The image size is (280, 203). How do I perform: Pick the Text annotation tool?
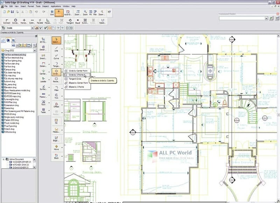(x=43, y=103)
